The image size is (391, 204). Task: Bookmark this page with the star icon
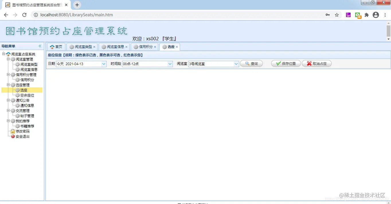[x=337, y=15]
